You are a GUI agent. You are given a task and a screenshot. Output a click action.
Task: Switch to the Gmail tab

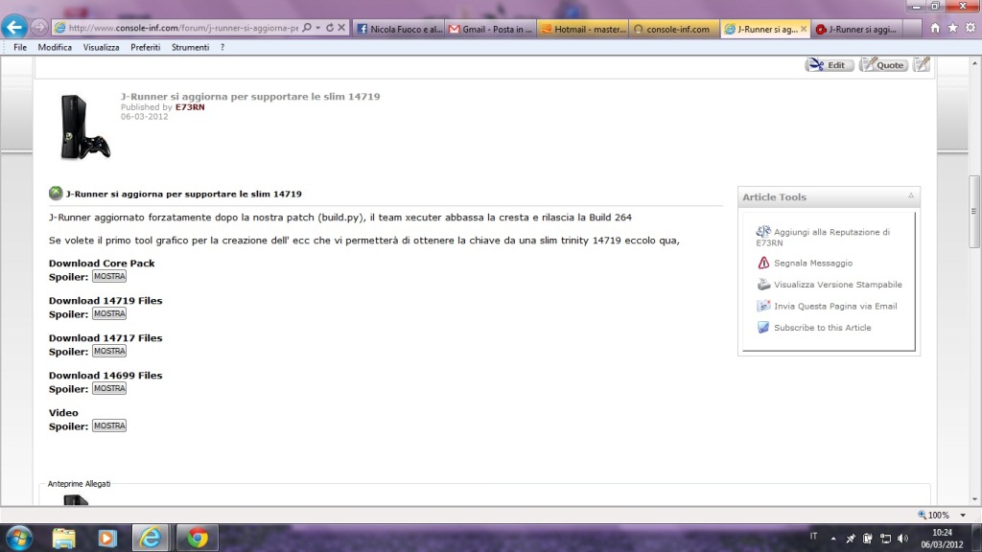point(491,30)
